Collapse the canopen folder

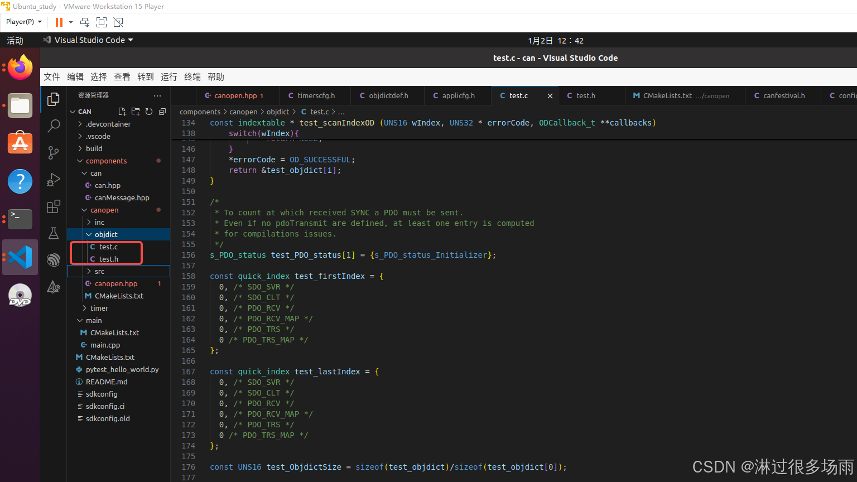tap(118, 210)
